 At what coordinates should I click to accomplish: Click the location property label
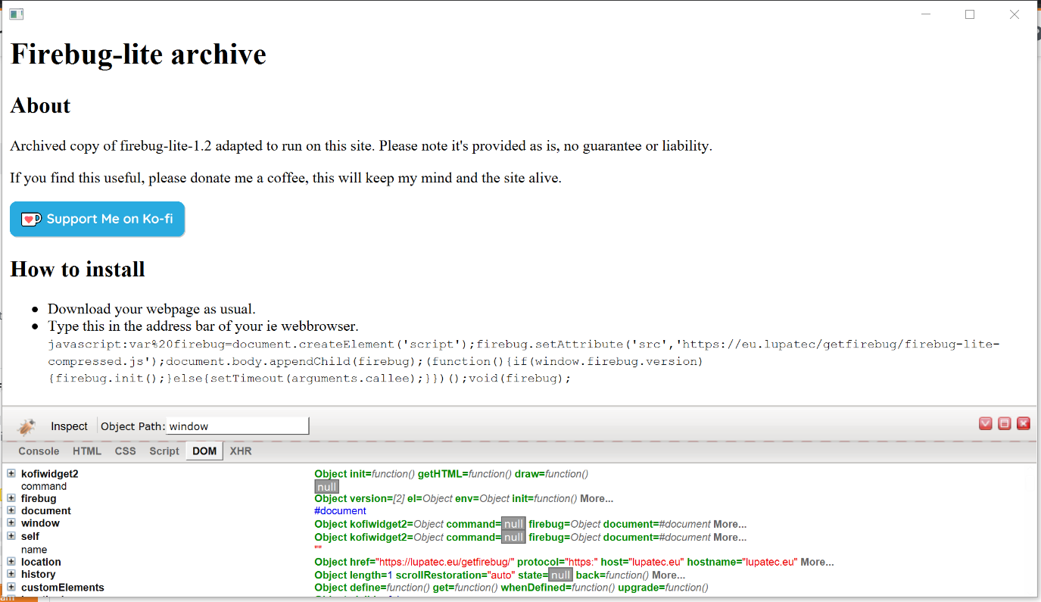pyautogui.click(x=41, y=562)
